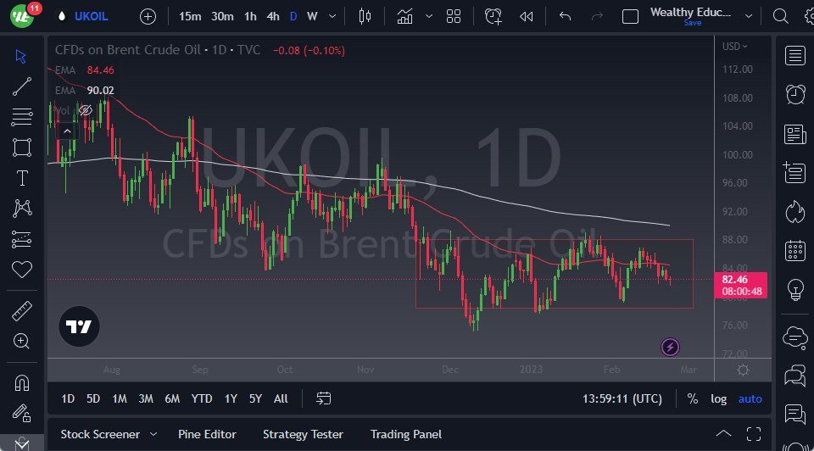Screen dimensions: 814x451
Task: Open the Alerts clock panel icon
Action: [795, 94]
